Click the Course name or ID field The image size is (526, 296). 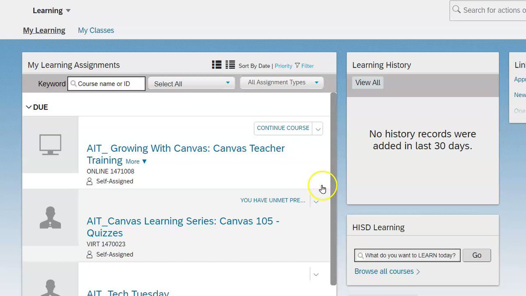click(x=106, y=84)
